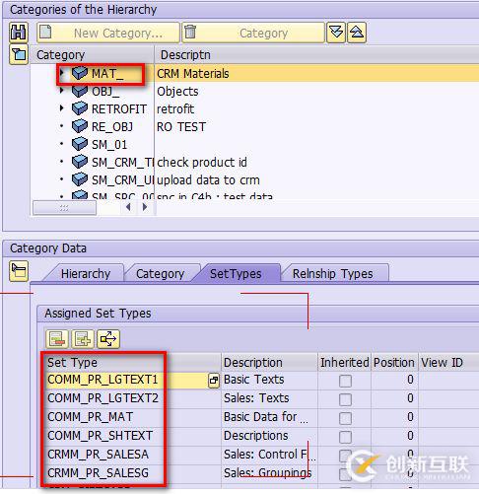Select the CRMM_PR_SALESA set type cell

coord(132,455)
